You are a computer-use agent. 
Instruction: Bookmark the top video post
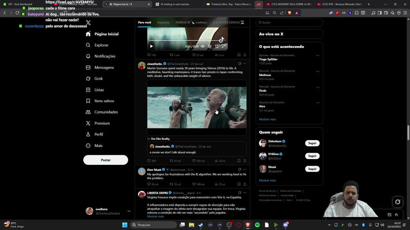[x=239, y=55]
